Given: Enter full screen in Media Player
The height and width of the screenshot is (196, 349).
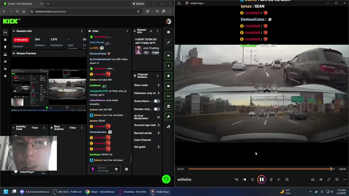Looking at the screenshot, I should pos(329,179).
